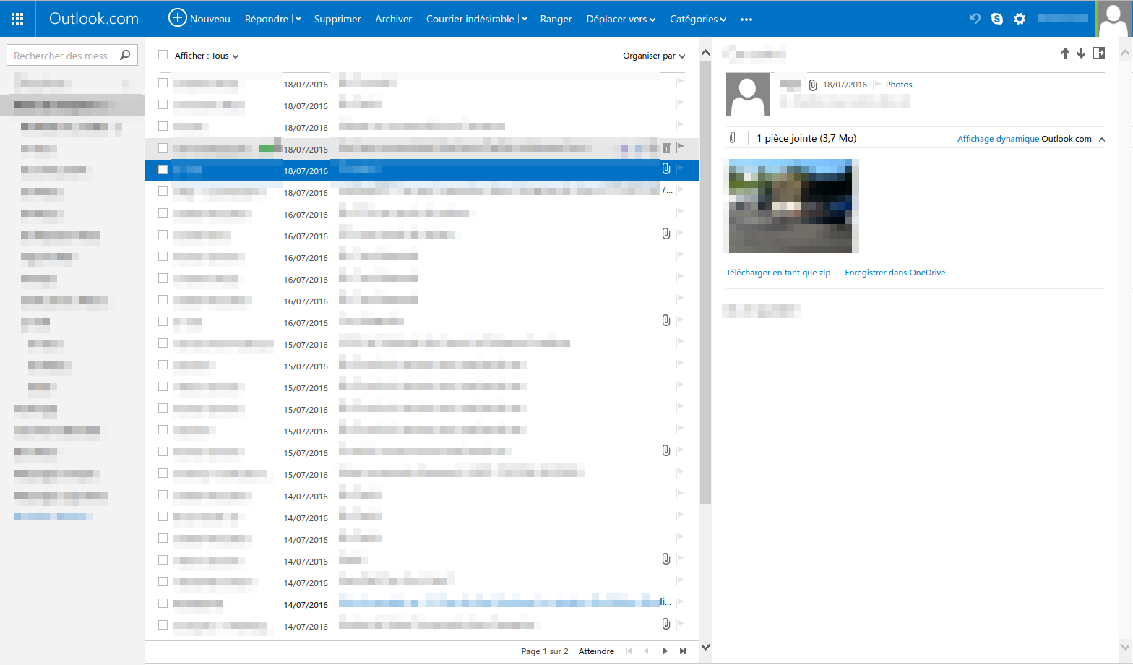The width and height of the screenshot is (1133, 665).
Task: Open the settings gear menu
Action: 1020,19
